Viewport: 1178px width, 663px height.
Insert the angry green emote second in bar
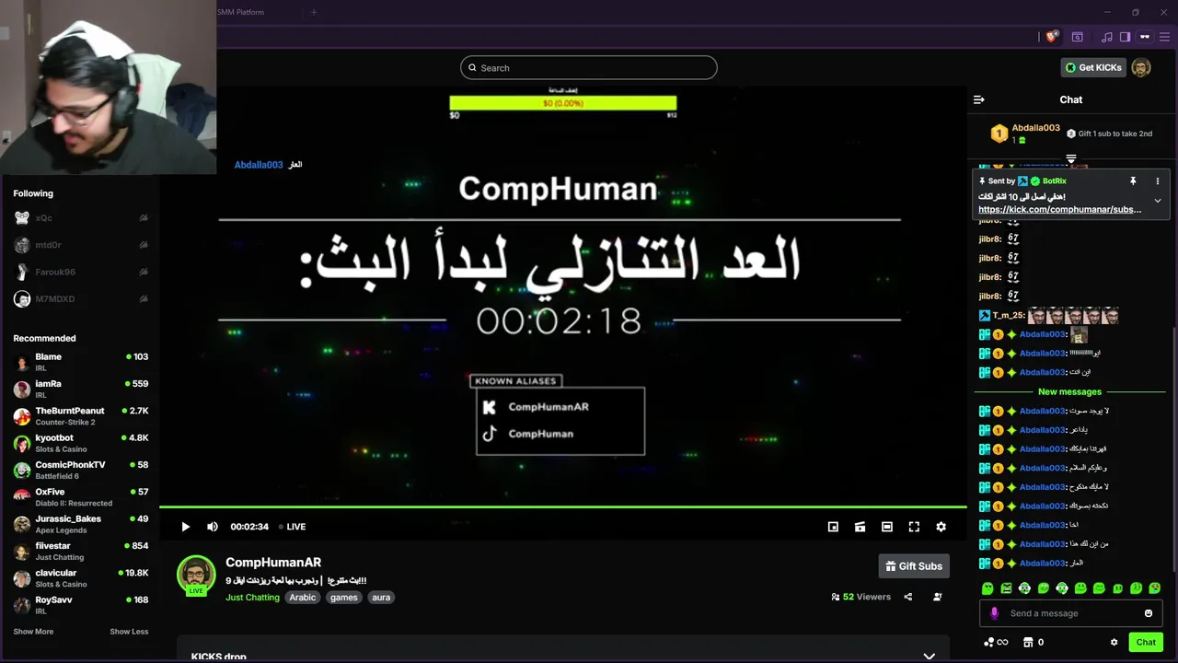pos(1006,588)
